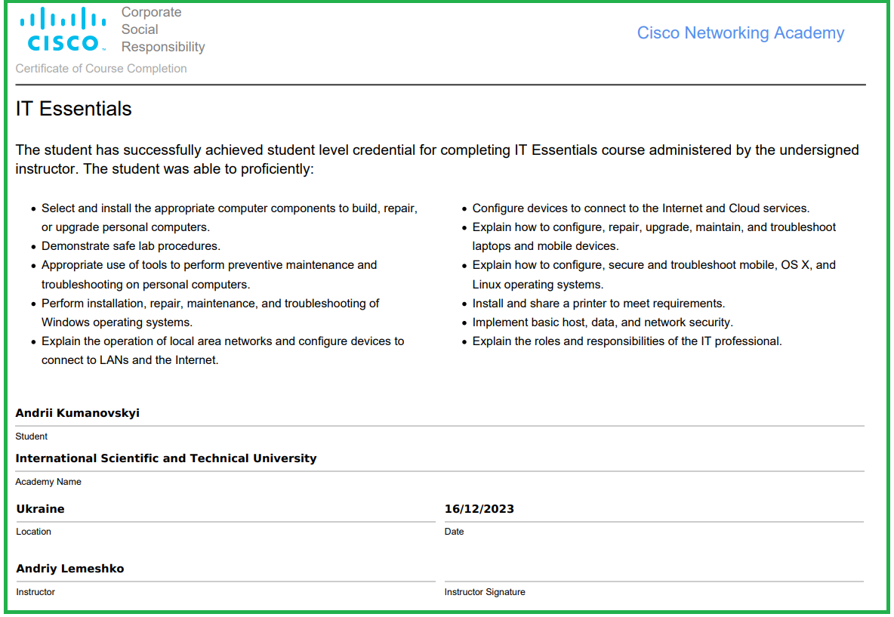
Task: Click the paragraph 'The student has successfully achieved'
Action: pos(437,159)
